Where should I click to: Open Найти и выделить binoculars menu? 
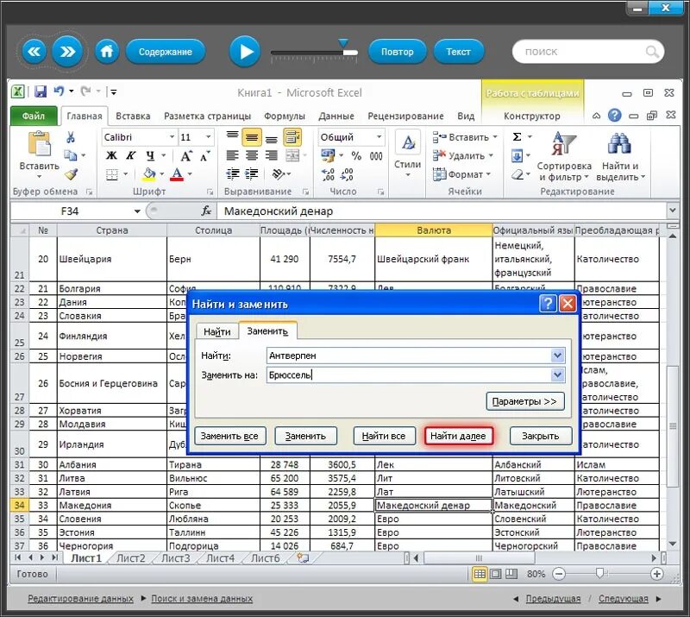click(x=620, y=157)
